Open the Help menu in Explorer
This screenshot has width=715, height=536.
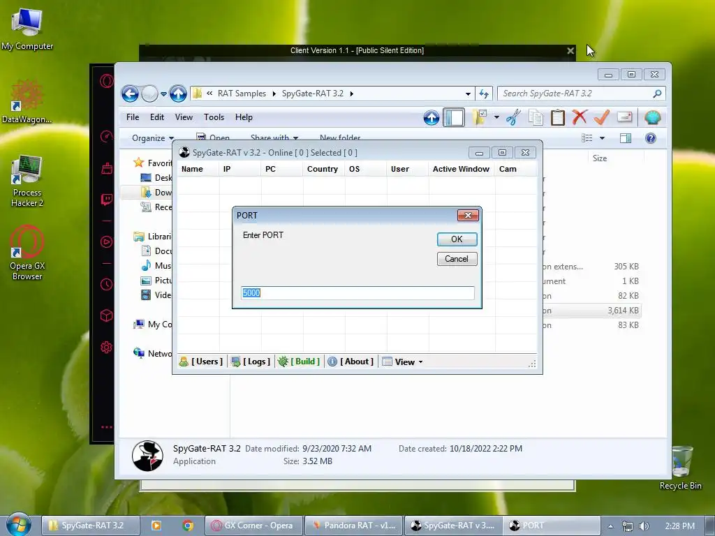tap(244, 117)
